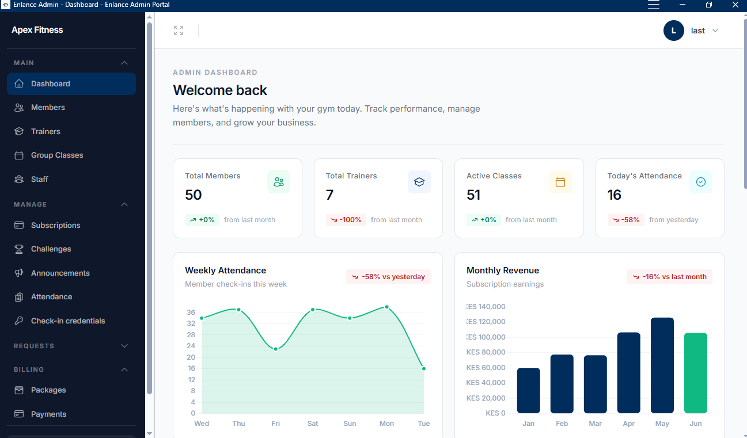This screenshot has width=747, height=438.
Task: Click the green Jun revenue bar
Action: tap(696, 373)
